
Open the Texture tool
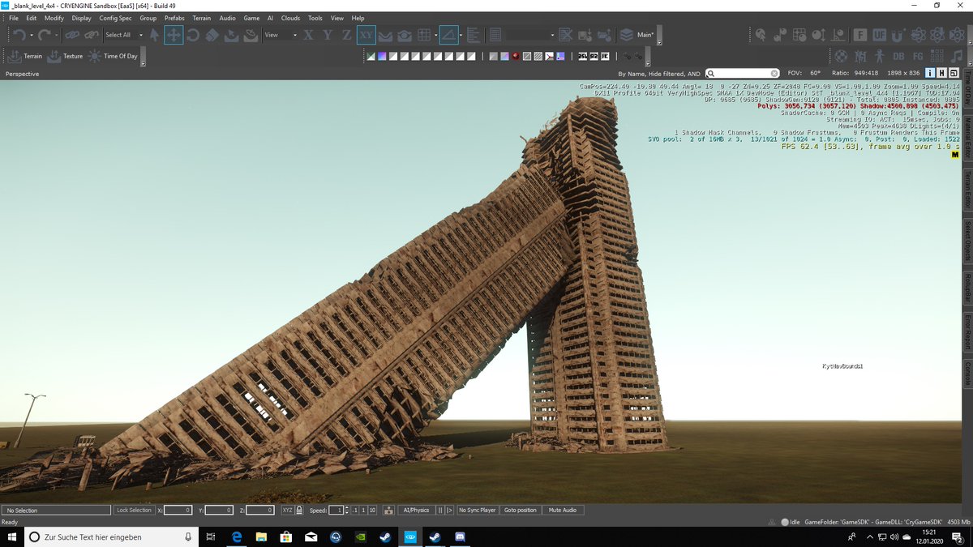65,56
